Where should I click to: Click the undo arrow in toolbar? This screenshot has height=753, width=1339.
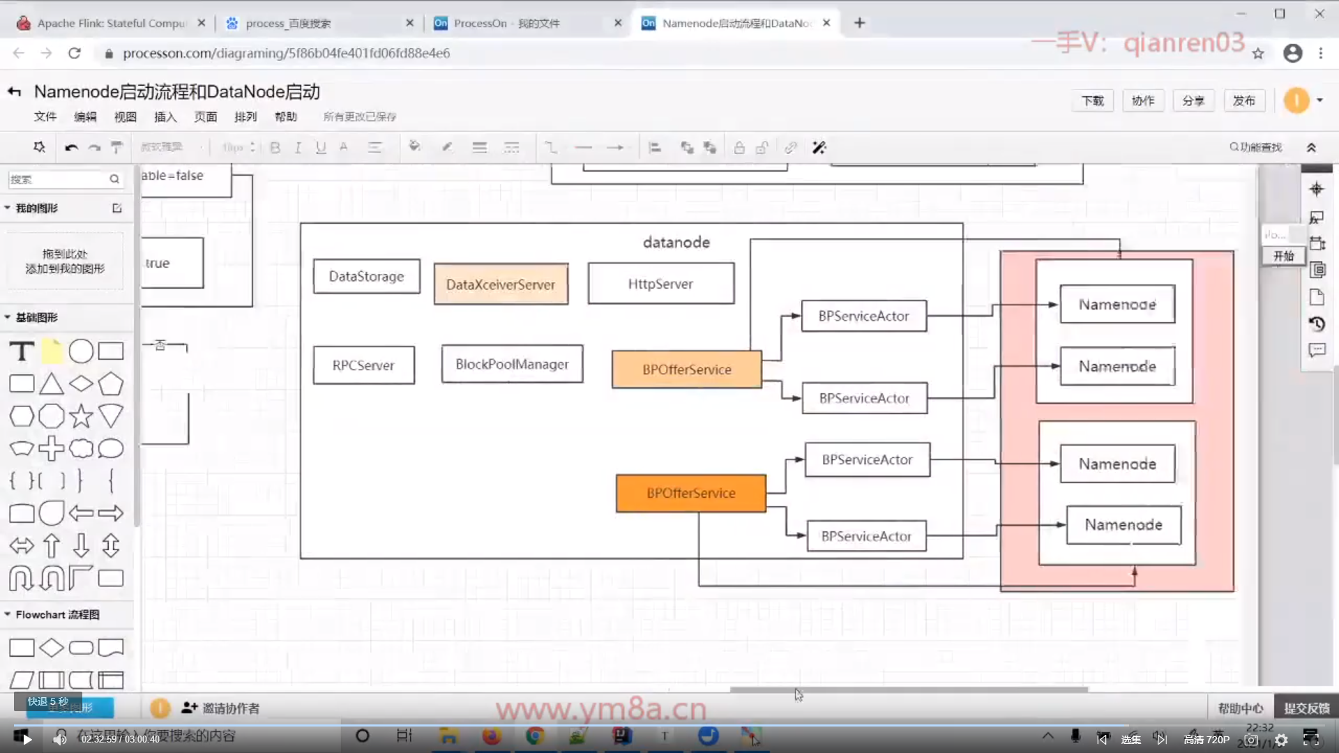tap(71, 147)
